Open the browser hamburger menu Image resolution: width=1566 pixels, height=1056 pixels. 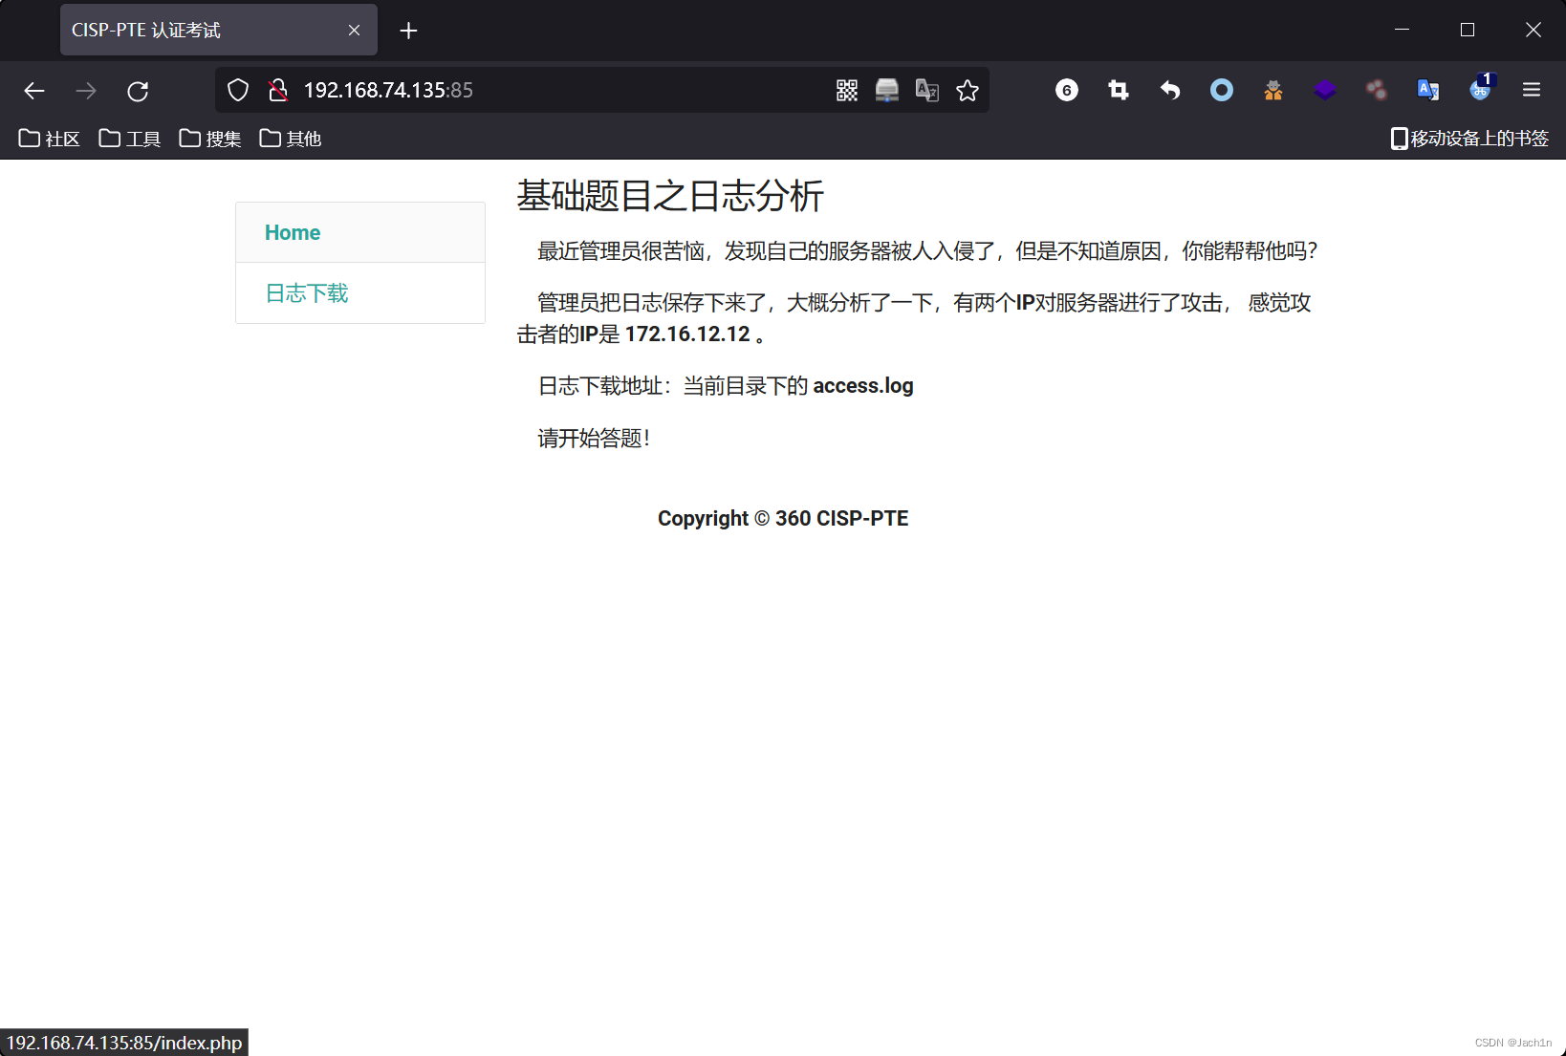pyautogui.click(x=1532, y=90)
